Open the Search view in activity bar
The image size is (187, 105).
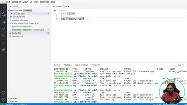coord(4,7)
